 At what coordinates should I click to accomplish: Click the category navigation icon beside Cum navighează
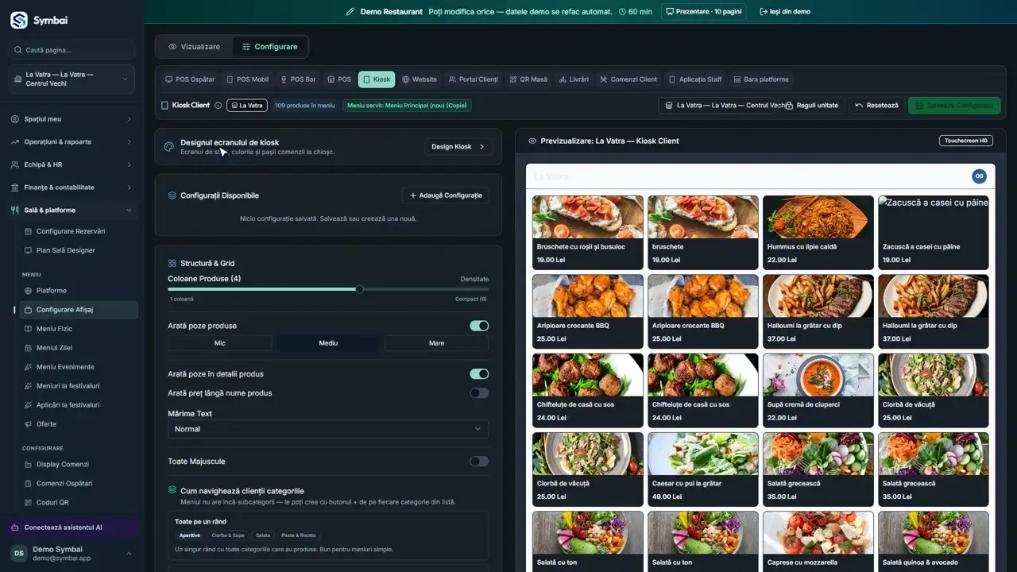(172, 490)
